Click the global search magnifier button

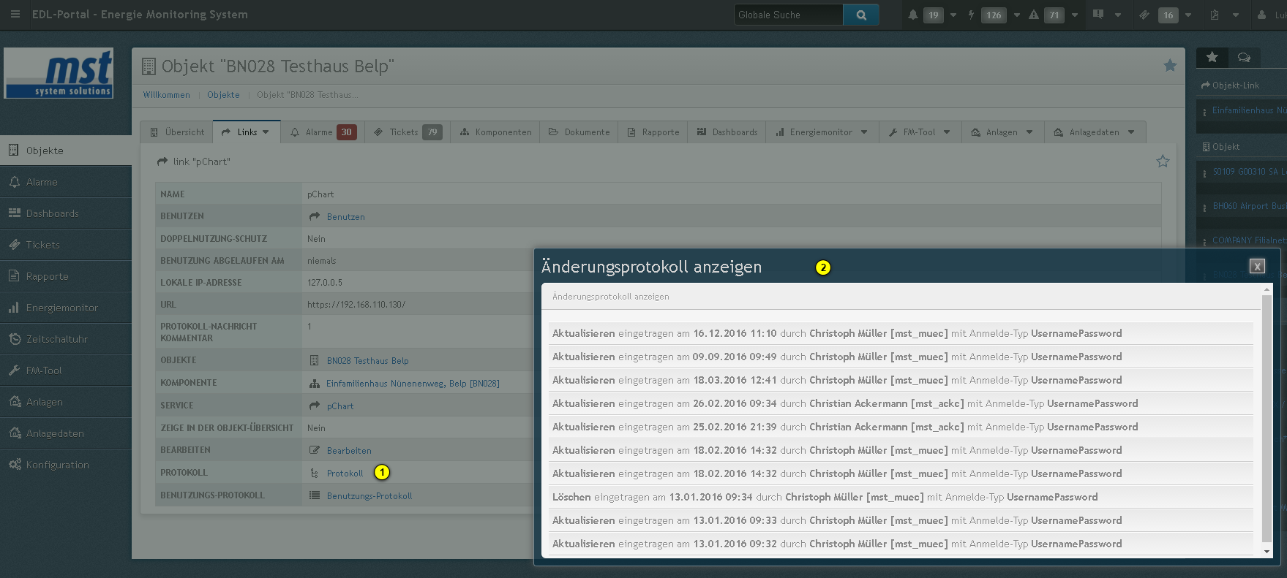pyautogui.click(x=861, y=15)
